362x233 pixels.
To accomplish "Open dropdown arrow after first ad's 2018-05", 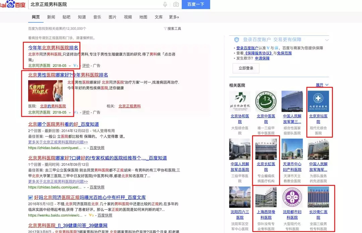I will click(x=70, y=66).
